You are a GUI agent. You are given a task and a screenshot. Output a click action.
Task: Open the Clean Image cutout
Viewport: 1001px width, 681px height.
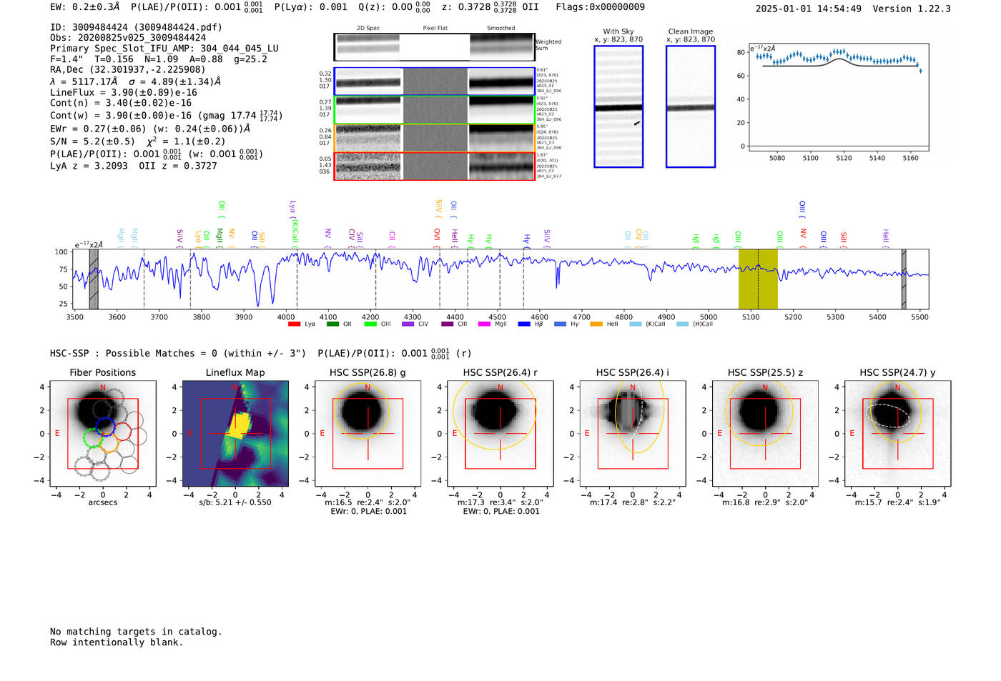point(691,106)
